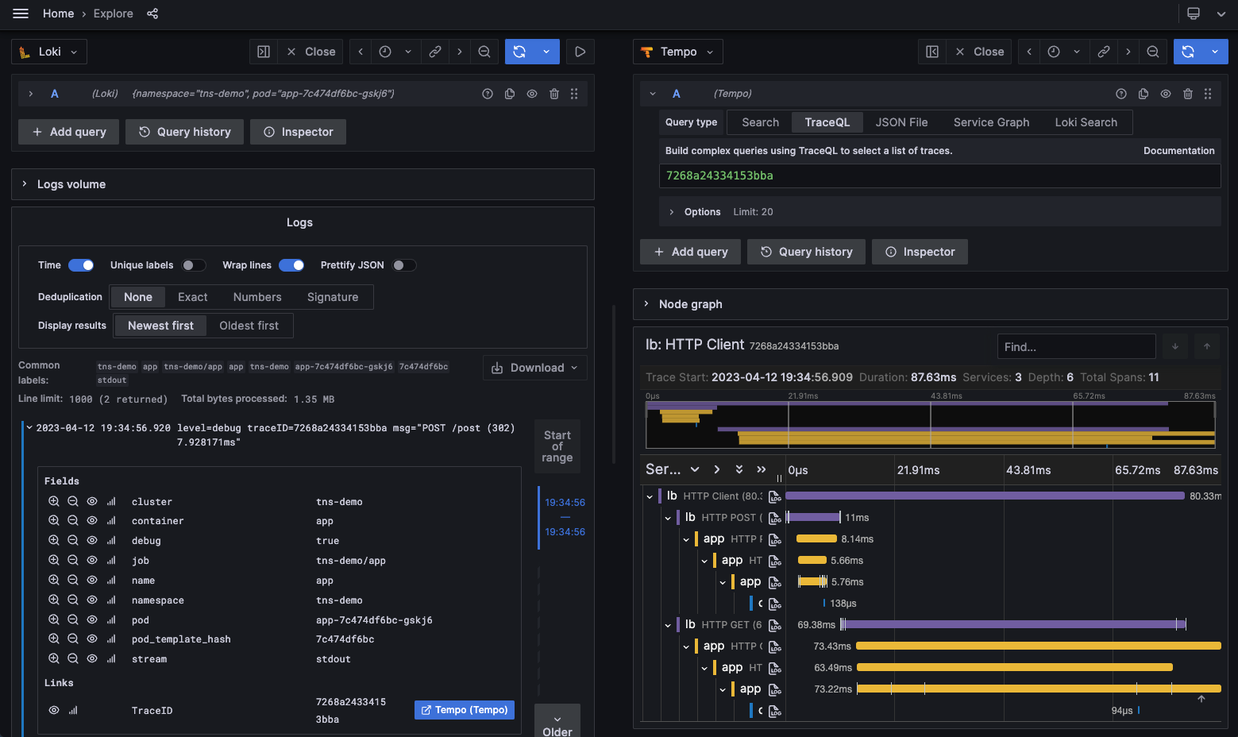Click the TraceID Tempo link in Logs

(464, 709)
